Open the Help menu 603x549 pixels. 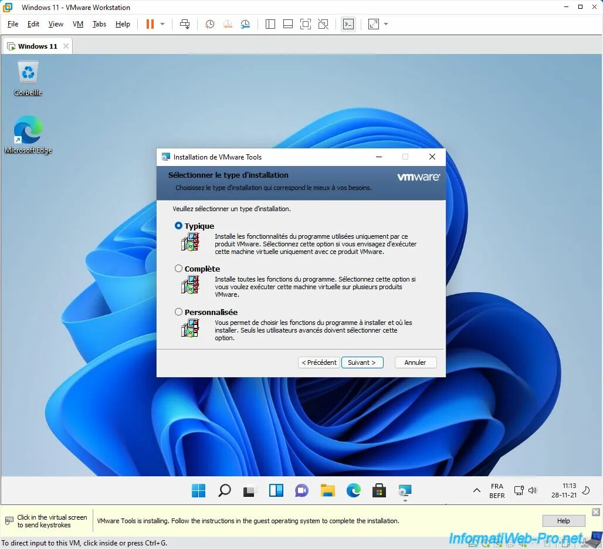(123, 24)
